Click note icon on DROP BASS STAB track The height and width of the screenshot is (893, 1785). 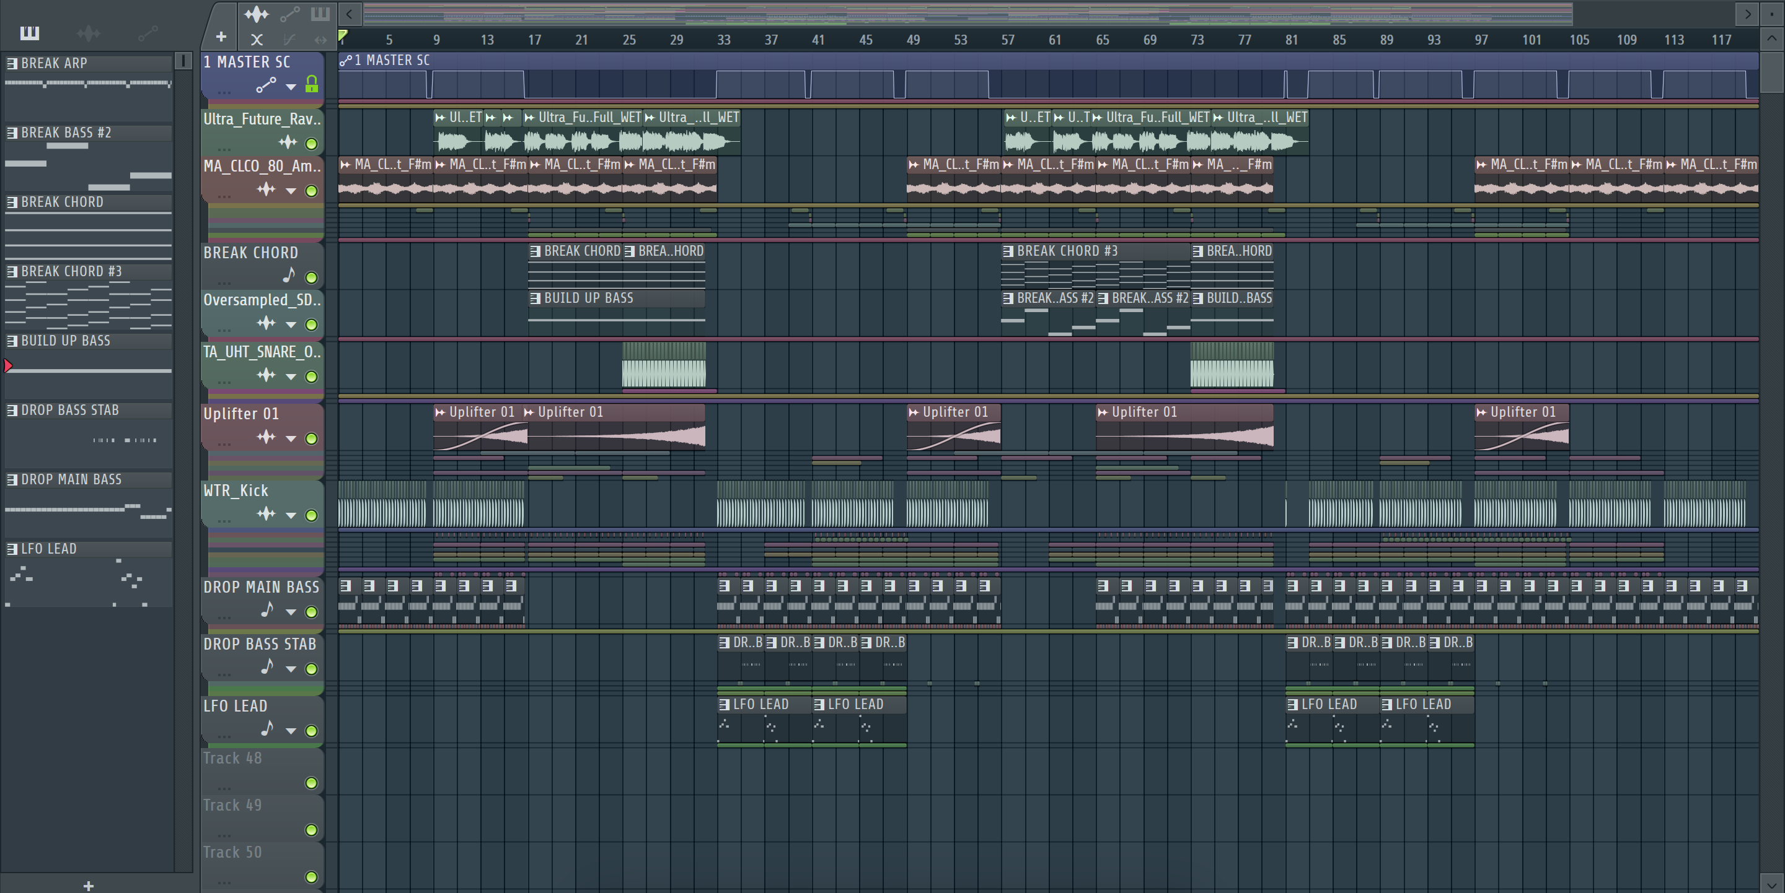pyautogui.click(x=268, y=666)
